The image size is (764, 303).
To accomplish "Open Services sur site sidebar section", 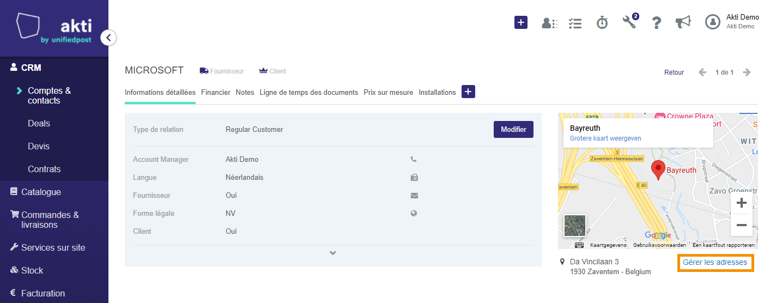I will tap(54, 247).
